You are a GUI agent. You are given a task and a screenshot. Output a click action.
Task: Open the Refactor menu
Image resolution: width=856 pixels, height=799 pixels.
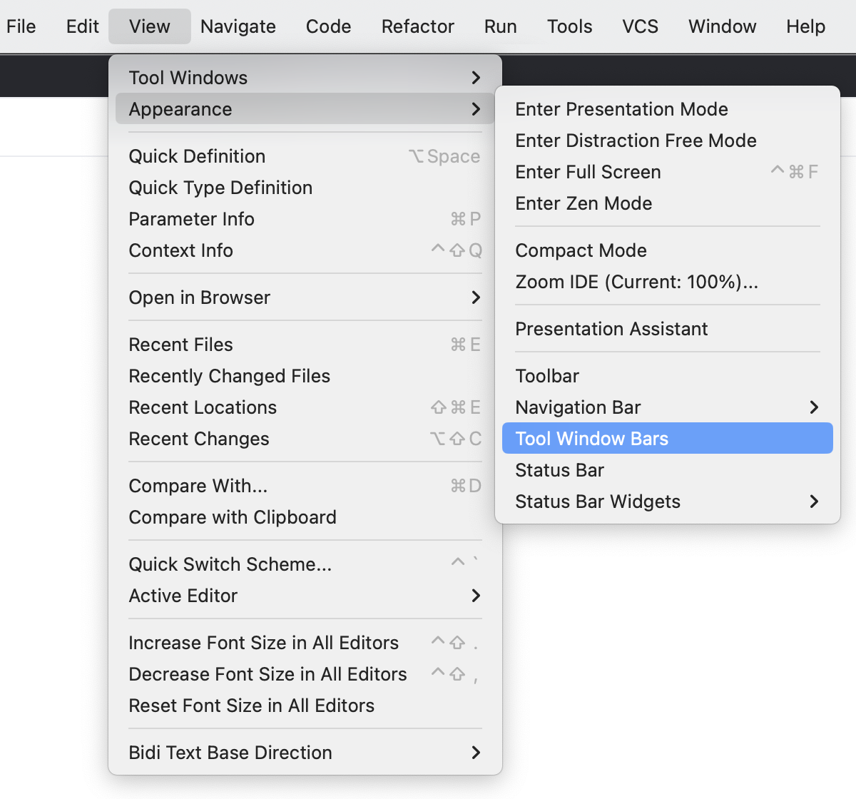click(417, 26)
